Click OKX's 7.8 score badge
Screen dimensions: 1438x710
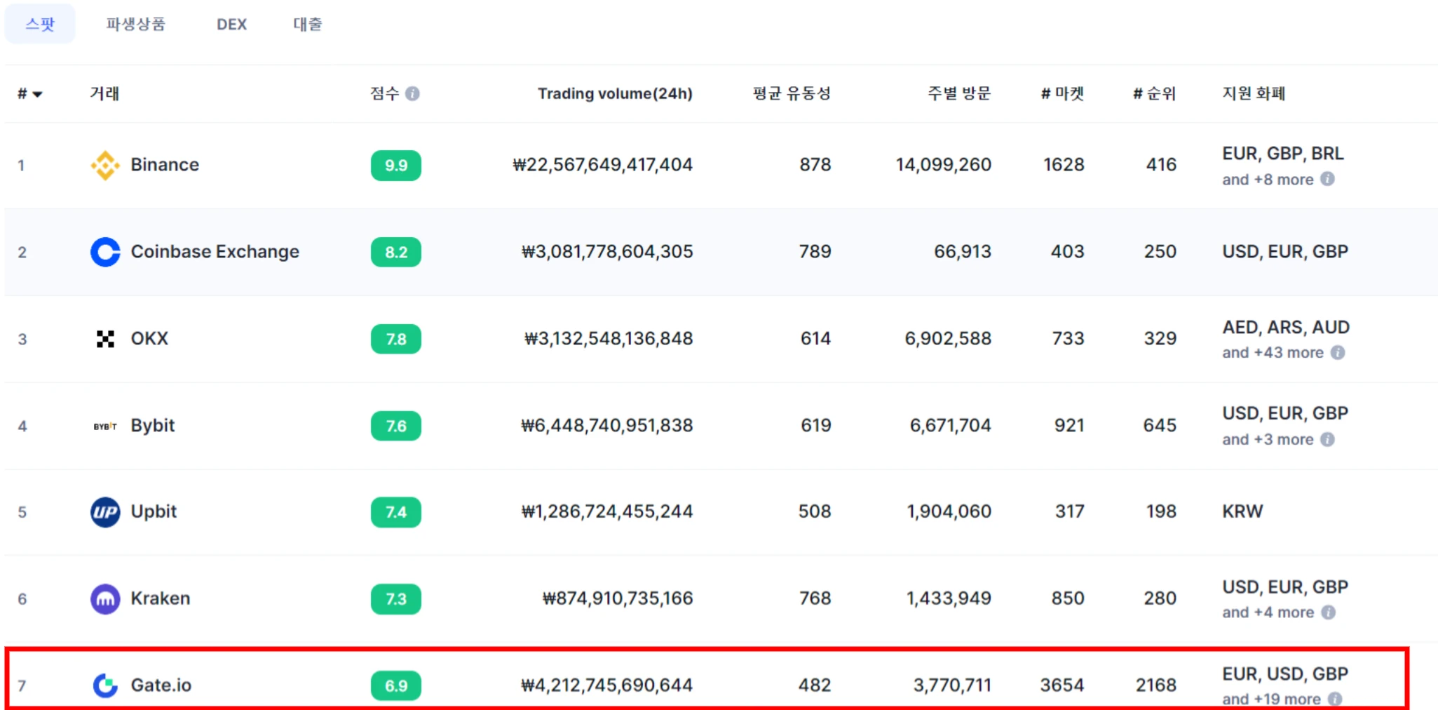[396, 339]
